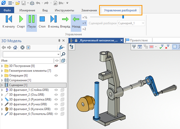This screenshot has width=180, height=129.
Task: Navigate back in model tree
Action: click(x=4, y=48)
